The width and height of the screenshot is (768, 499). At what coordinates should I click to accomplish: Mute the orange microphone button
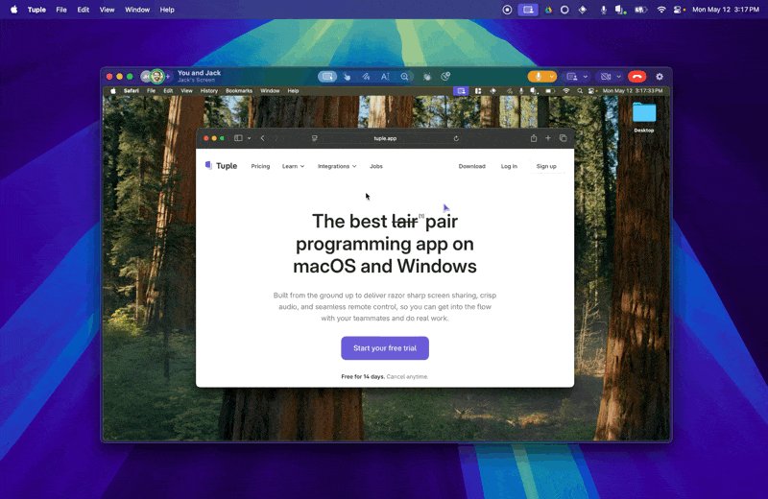click(538, 77)
